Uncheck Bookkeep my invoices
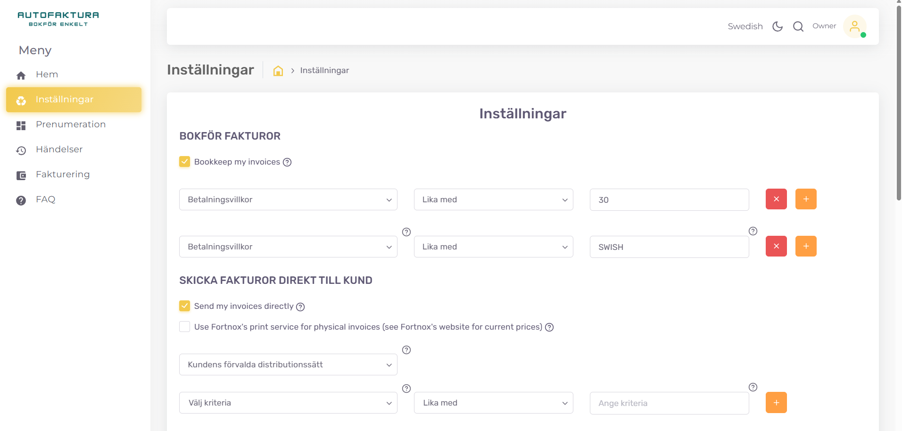Viewport: 902px width, 431px height. [x=185, y=162]
